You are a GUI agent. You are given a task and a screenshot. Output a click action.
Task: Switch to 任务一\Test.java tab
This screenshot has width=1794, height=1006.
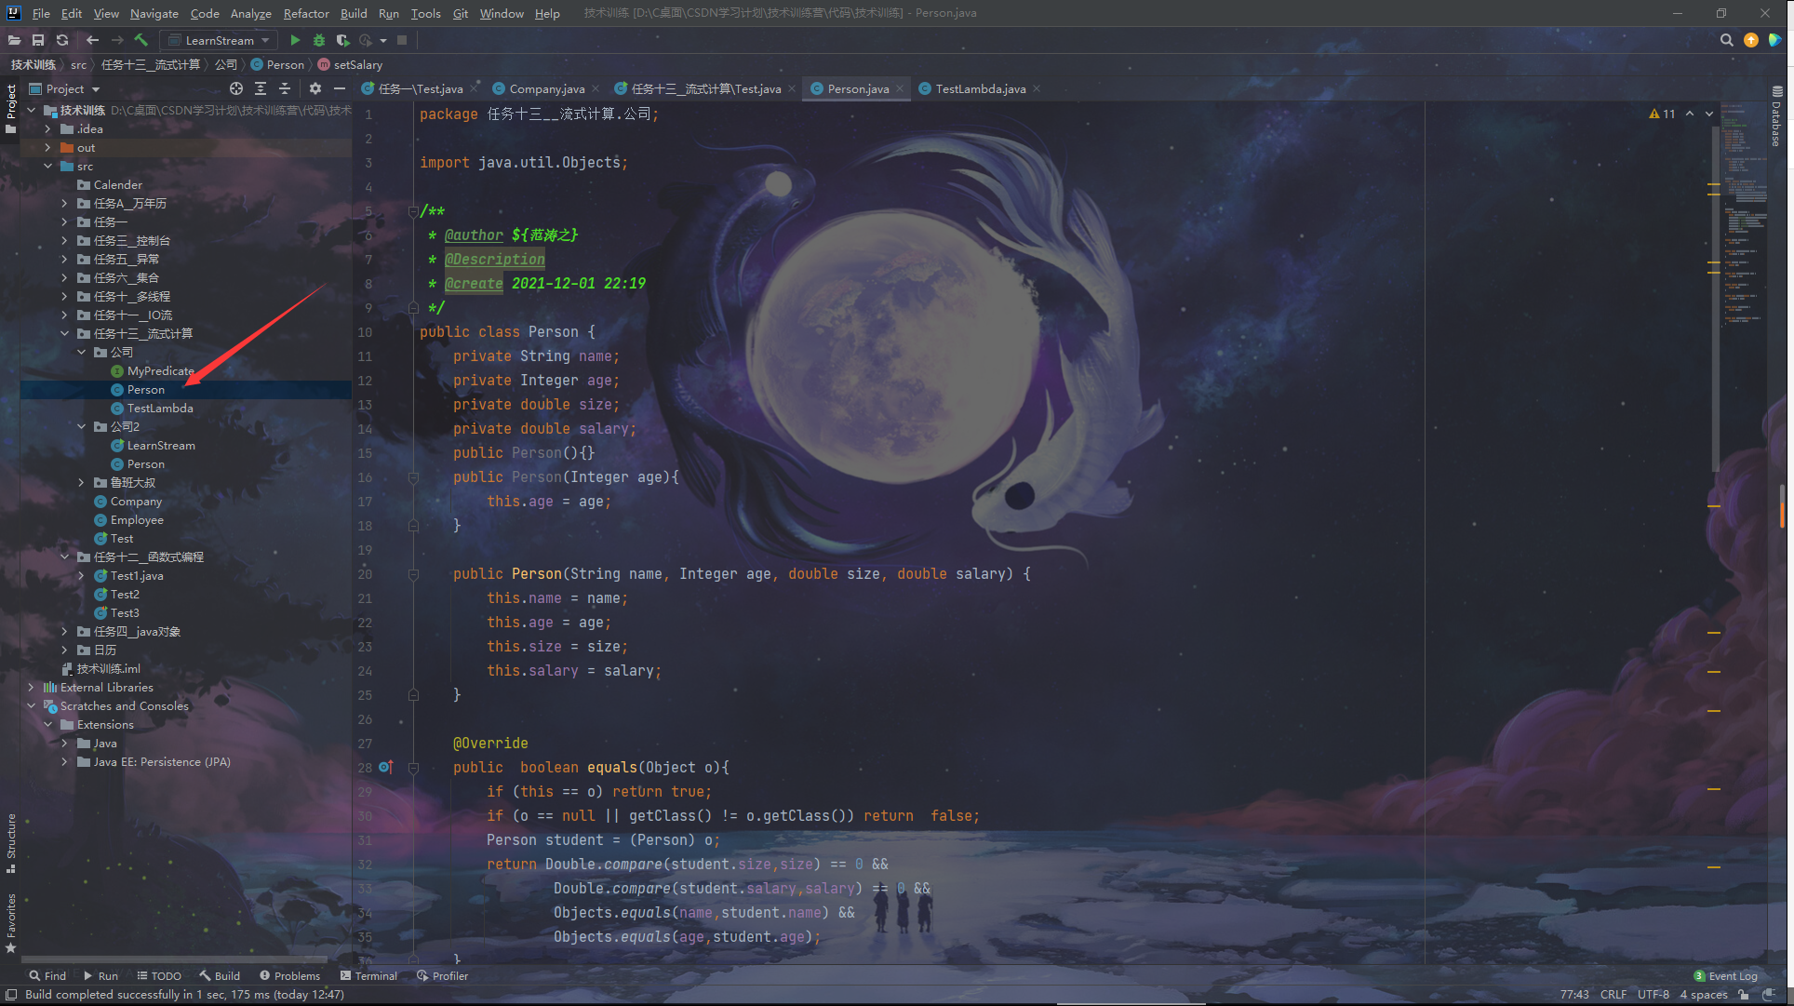[x=420, y=88]
